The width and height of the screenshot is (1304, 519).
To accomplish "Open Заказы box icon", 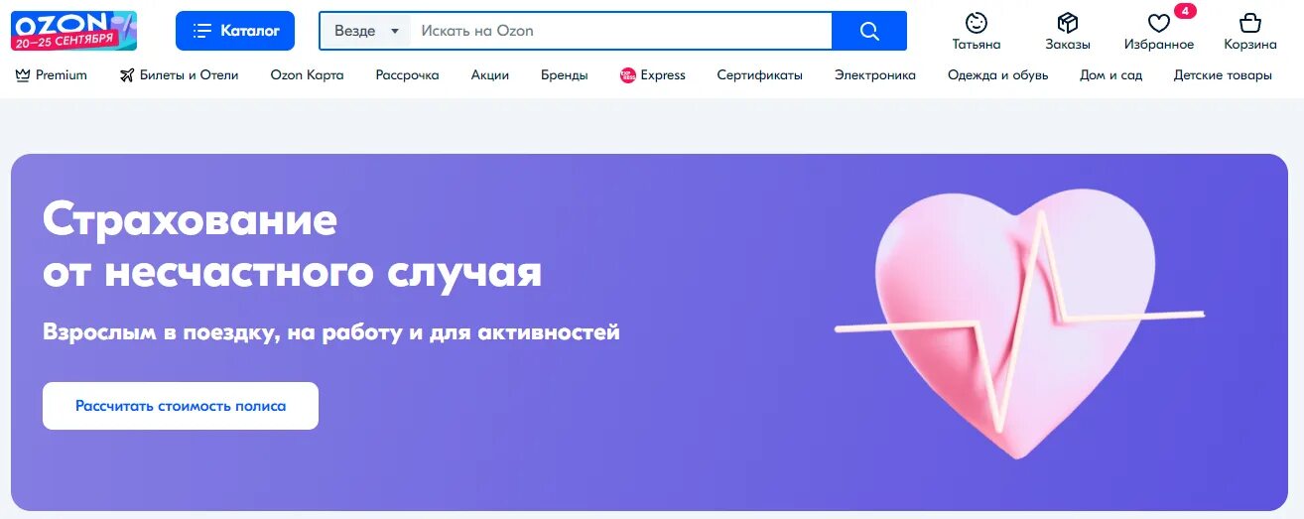I will tap(1068, 22).
